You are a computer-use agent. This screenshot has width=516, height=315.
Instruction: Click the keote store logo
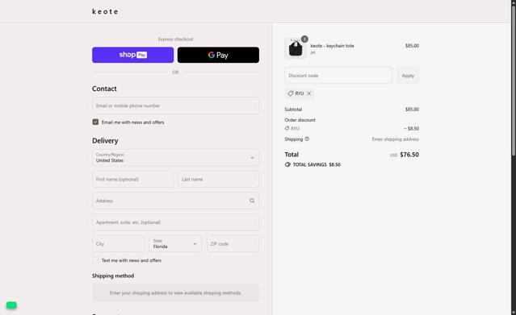tap(105, 11)
